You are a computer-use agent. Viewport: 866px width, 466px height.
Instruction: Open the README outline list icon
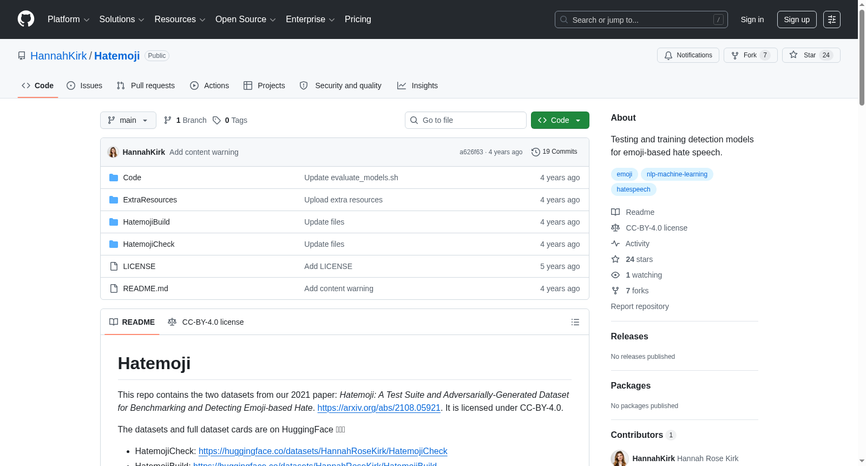575,322
